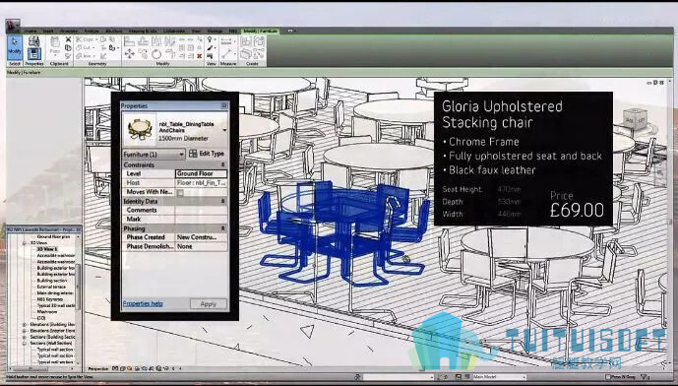Click the selection filter funnel icon
This screenshot has height=386, width=678.
[645, 377]
